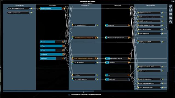Viewport: 175px width, 98px height.
Task: Click orange restriction icon on Руда storage
Action: click(x=63, y=46)
